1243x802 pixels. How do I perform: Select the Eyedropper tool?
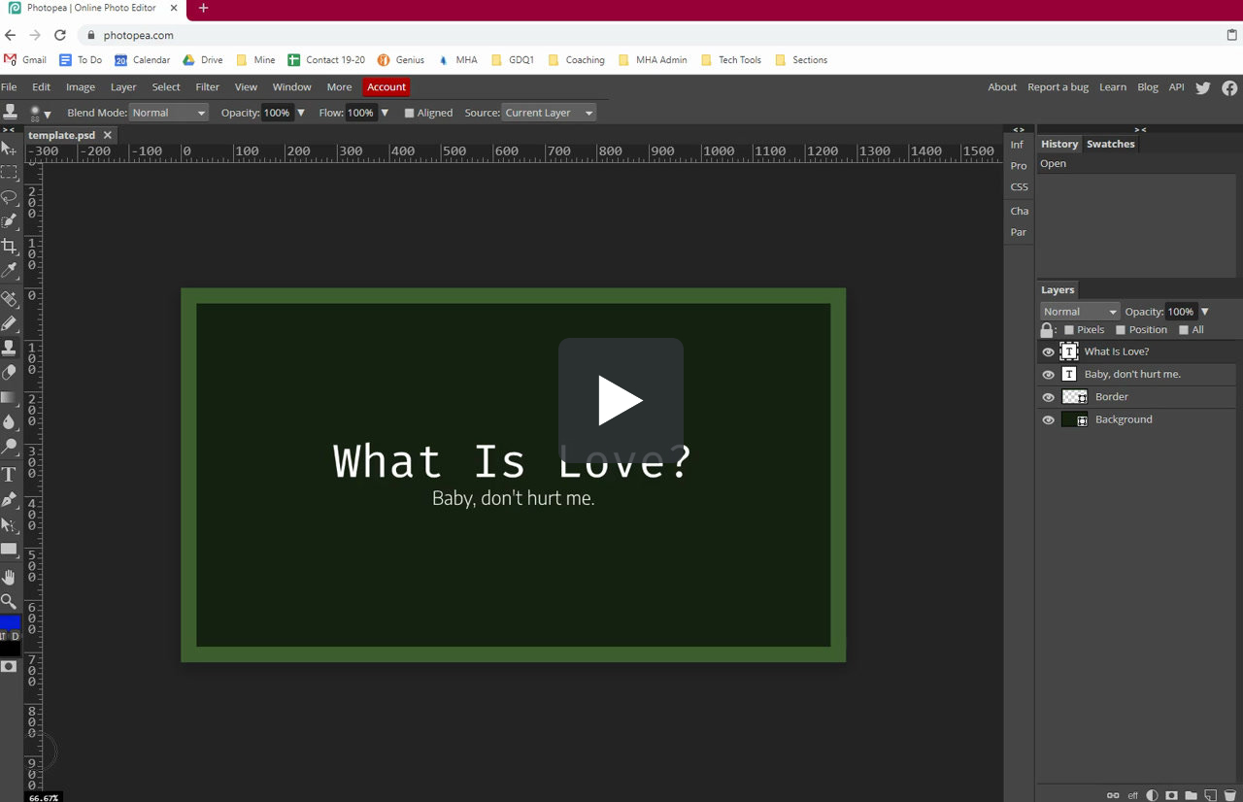[x=9, y=271]
